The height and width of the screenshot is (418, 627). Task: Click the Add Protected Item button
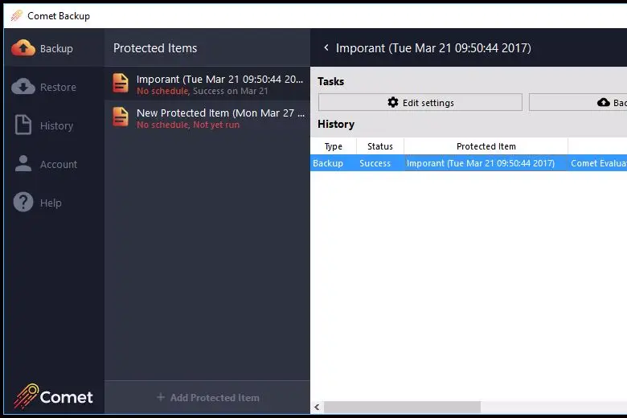(207, 397)
